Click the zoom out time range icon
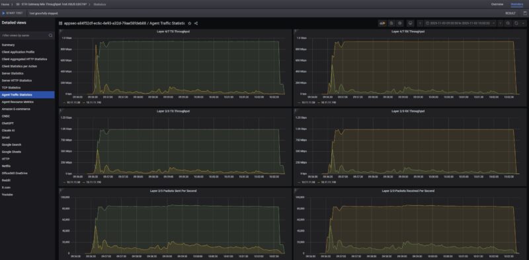 click(508, 23)
